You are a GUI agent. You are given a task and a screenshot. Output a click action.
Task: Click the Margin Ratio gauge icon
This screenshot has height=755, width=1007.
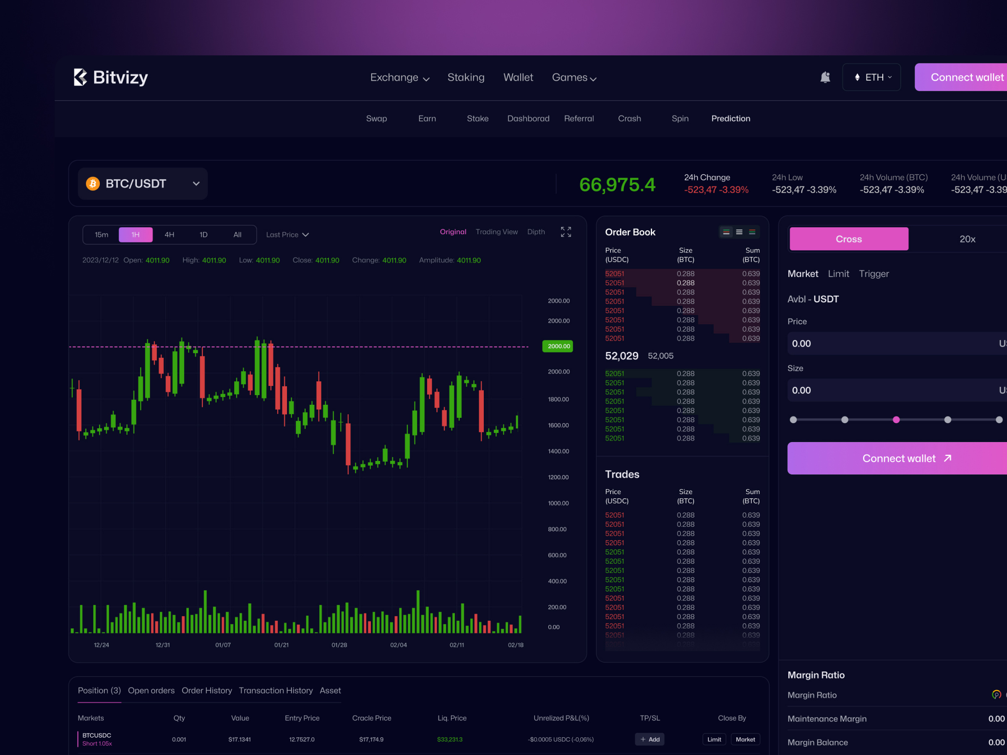(997, 695)
